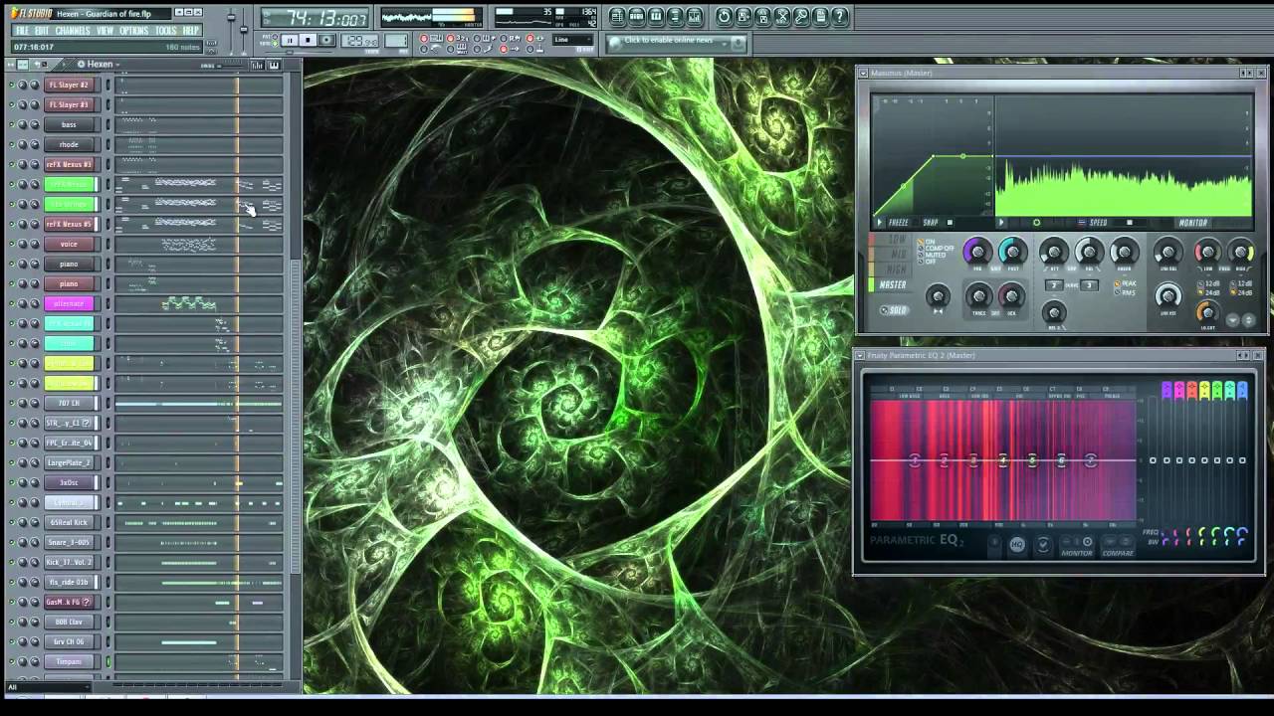Viewport: 1274px width, 716px height.
Task: Select the MASTER band in Maximus
Action: pos(892,284)
